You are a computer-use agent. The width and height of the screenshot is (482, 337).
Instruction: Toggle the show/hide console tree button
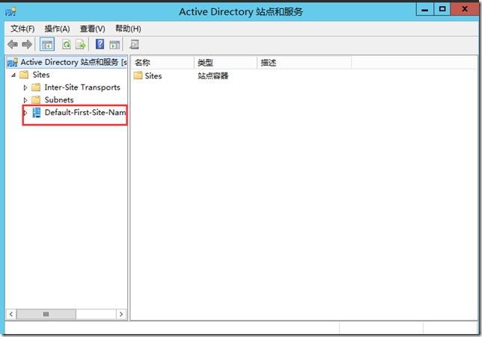click(x=47, y=45)
